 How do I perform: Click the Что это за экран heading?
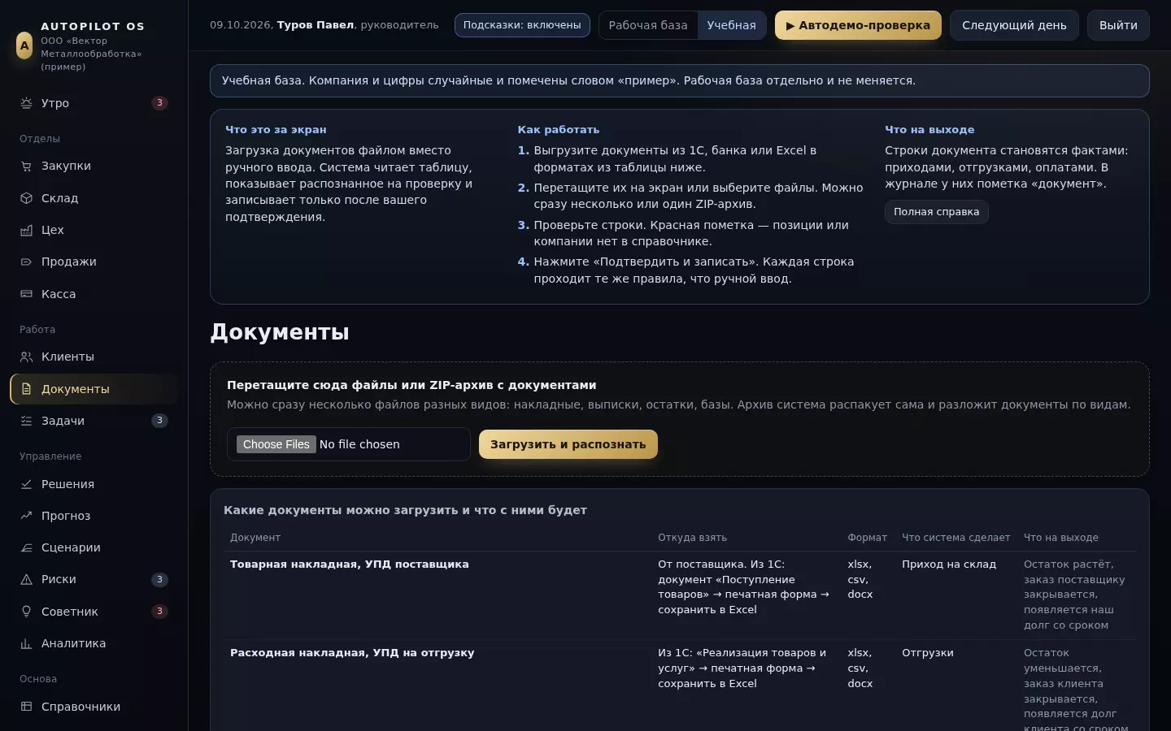click(276, 130)
